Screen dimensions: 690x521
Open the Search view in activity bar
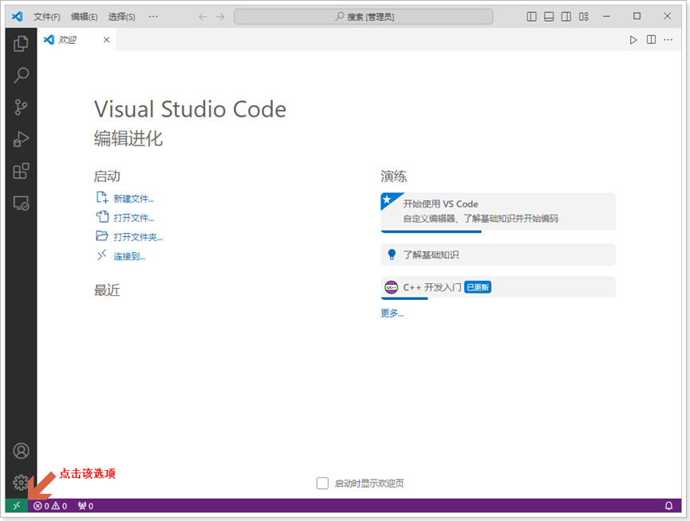21,75
